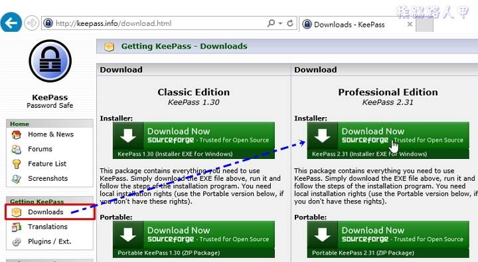Open the Downloads link in sidebar
This screenshot has height=262, width=478.
(45, 212)
